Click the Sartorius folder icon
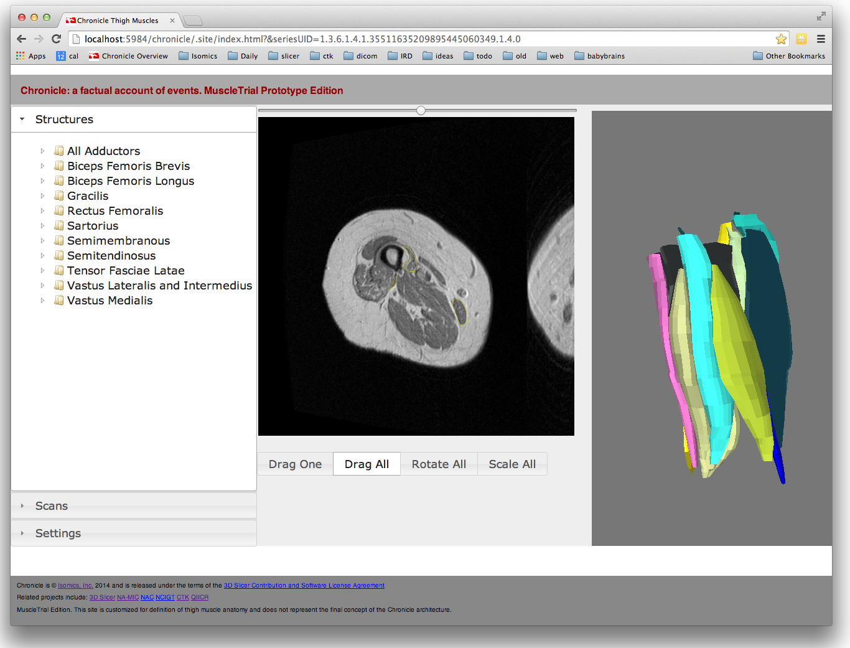The image size is (850, 648). point(59,226)
